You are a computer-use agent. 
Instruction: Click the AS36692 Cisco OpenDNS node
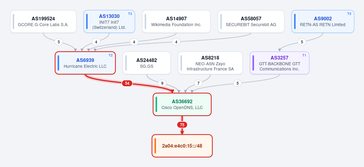point(182,104)
